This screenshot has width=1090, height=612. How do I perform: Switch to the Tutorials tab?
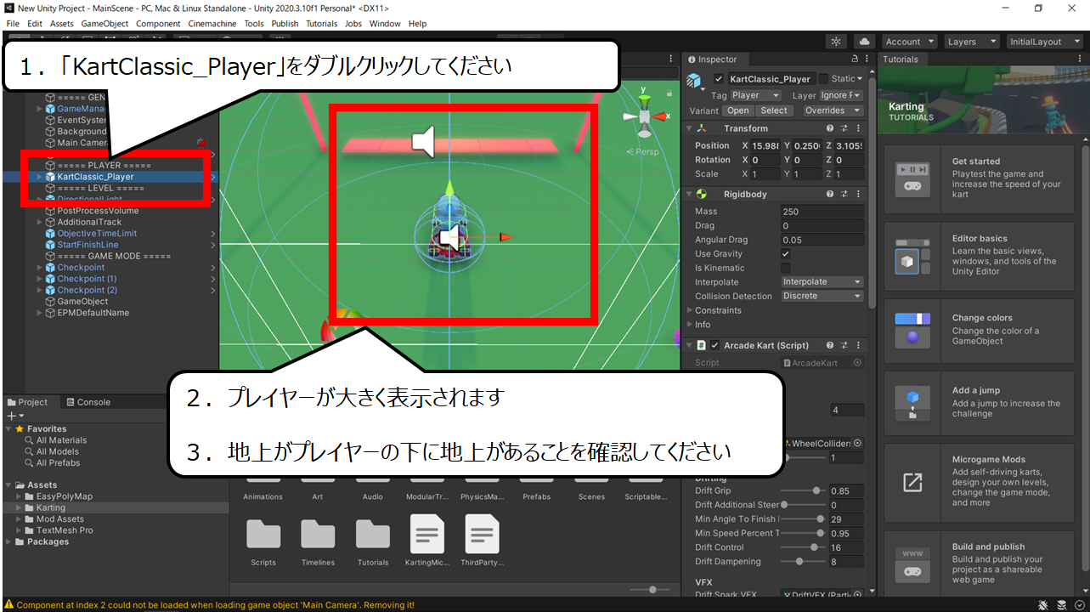click(x=901, y=59)
